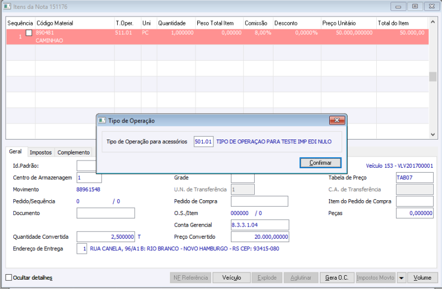The image size is (442, 289).
Task: Click the Peças field showing 0,000000
Action: coord(415,213)
